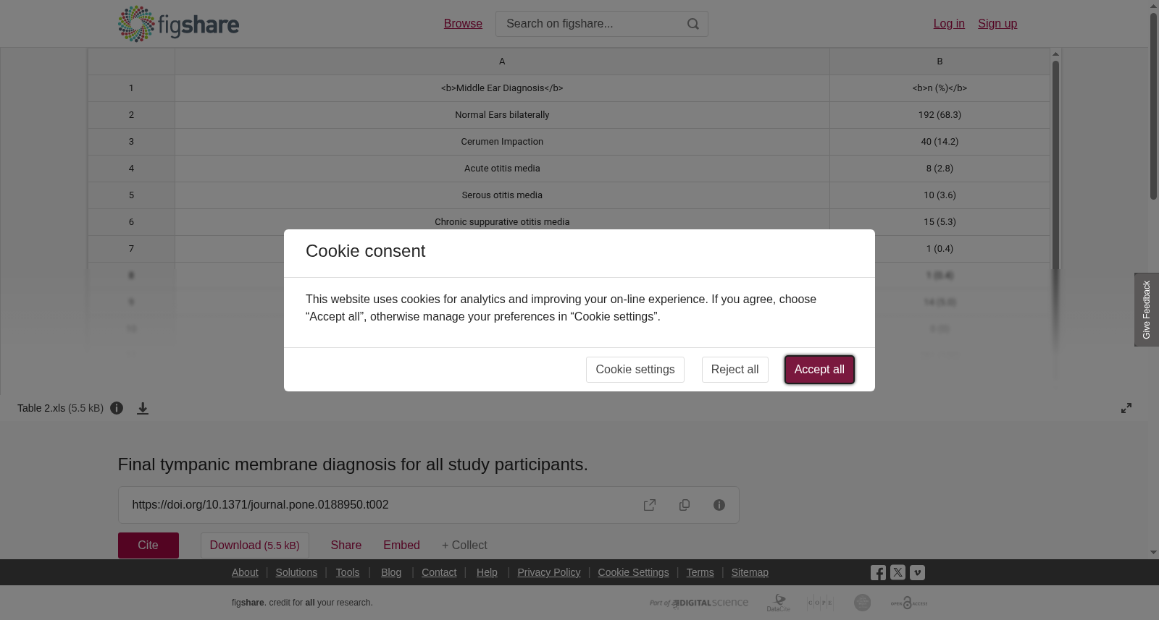Click the DOI info icon

(719, 505)
